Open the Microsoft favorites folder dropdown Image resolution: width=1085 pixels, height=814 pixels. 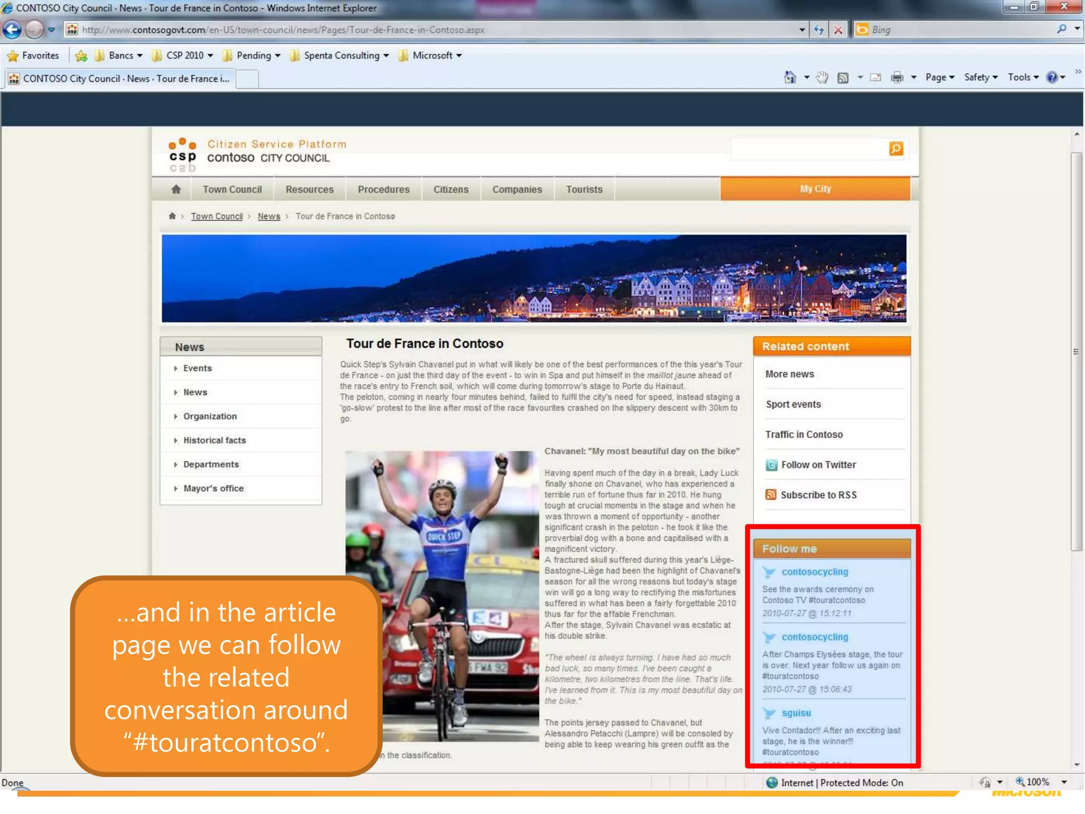(x=430, y=56)
